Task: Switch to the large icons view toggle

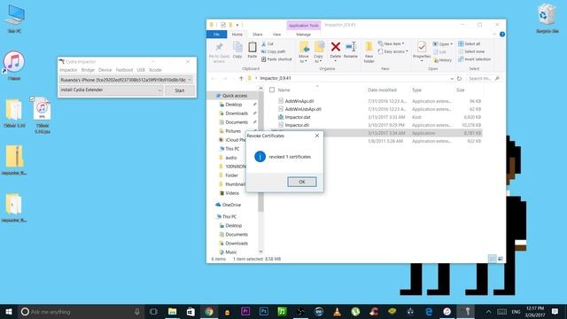Action: (501, 259)
